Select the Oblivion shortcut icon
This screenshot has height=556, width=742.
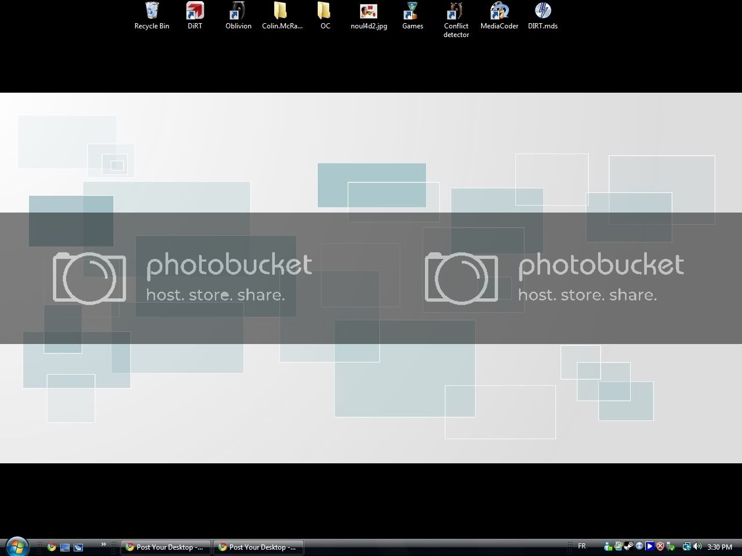238,16
